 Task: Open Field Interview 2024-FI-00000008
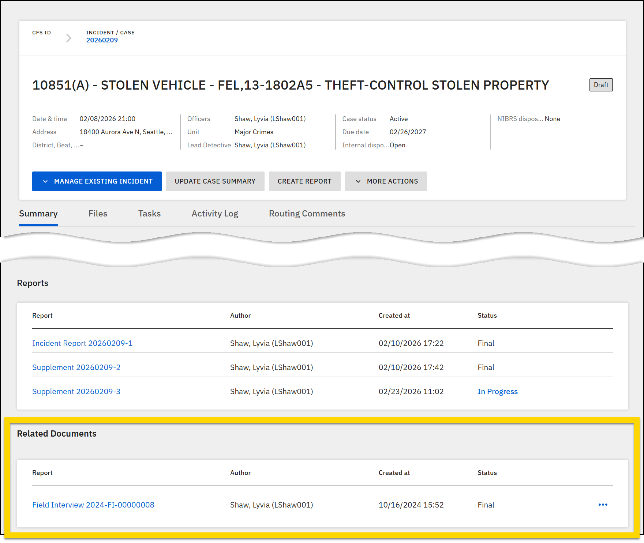[93, 505]
